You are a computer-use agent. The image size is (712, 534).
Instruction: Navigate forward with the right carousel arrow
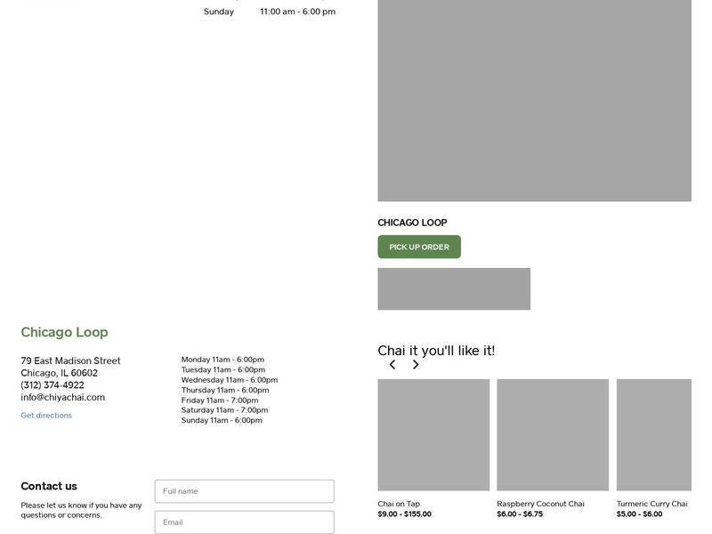415,364
